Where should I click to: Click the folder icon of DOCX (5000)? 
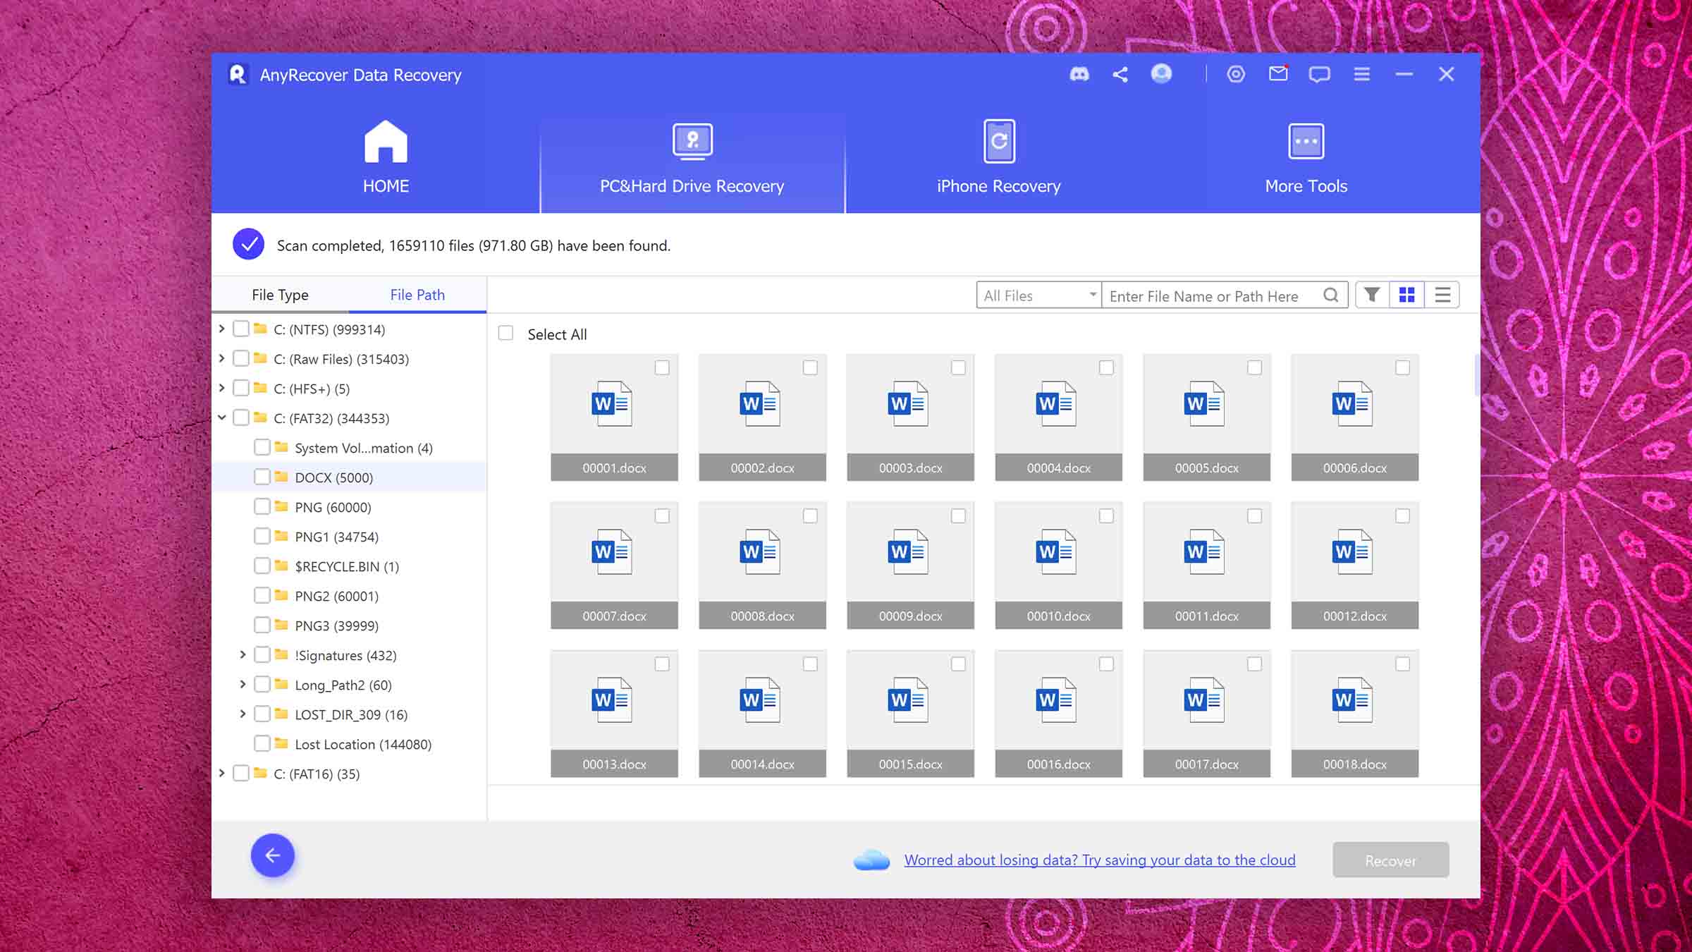(281, 477)
